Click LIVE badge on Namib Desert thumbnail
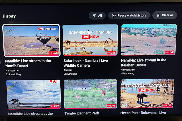Image resolution: width=182 pixels, height=121 pixels. click(x=54, y=53)
